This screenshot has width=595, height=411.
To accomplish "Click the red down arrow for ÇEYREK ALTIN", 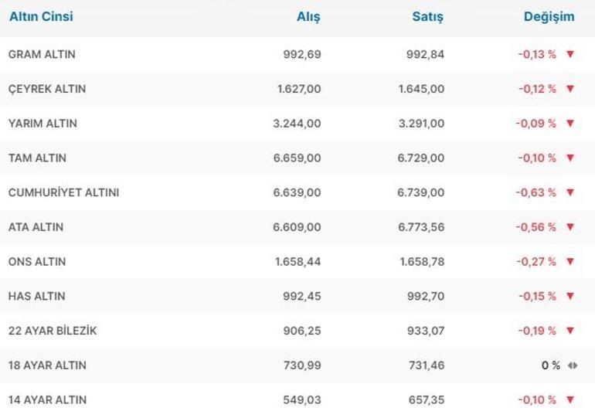I will pyautogui.click(x=570, y=89).
